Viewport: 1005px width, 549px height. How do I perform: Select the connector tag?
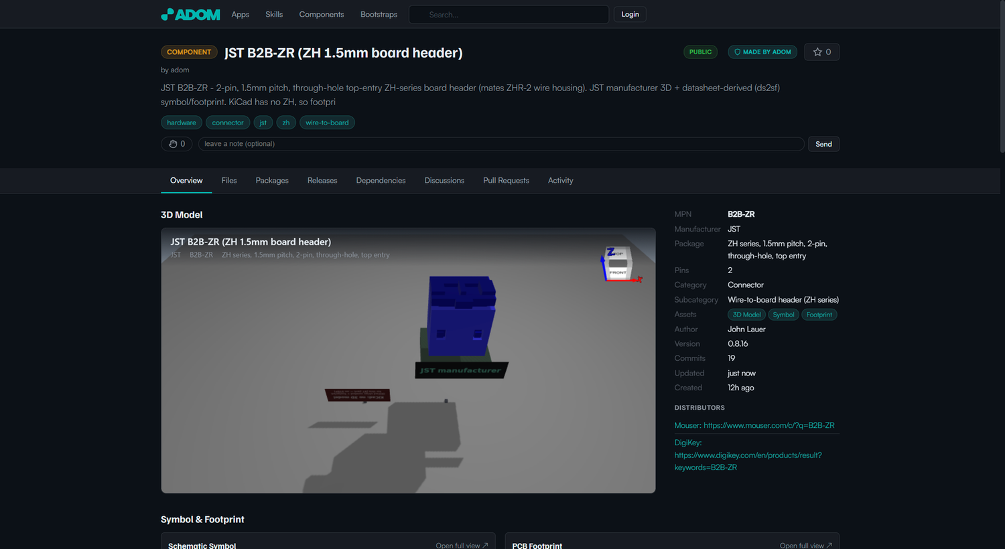coord(228,123)
